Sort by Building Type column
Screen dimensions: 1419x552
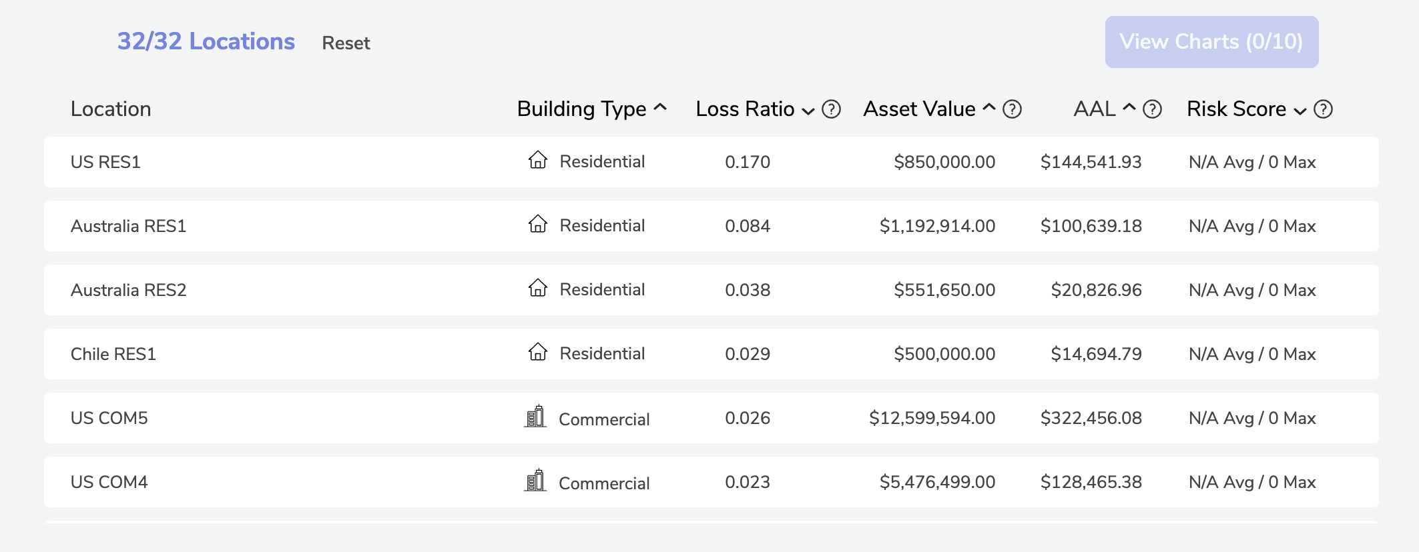pos(592,109)
